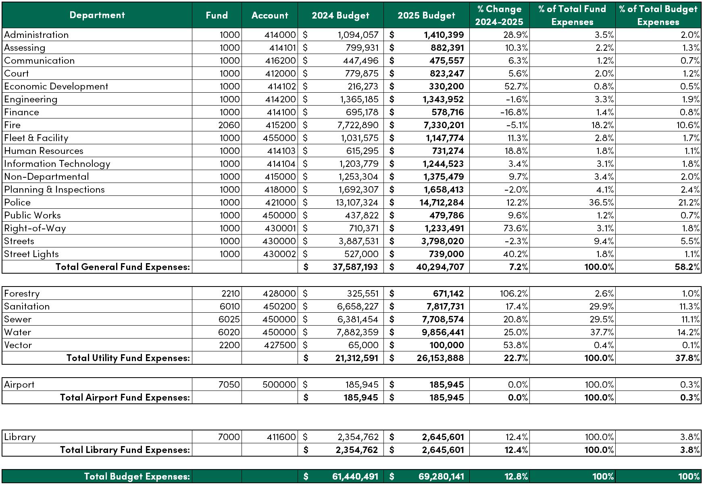Click the General Fund 2025 total 40,294,707

point(440,267)
